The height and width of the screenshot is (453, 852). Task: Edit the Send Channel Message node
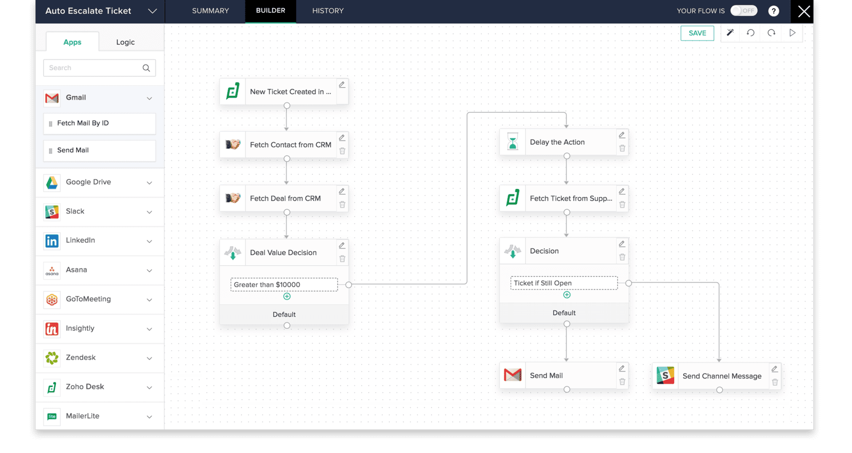(x=775, y=369)
